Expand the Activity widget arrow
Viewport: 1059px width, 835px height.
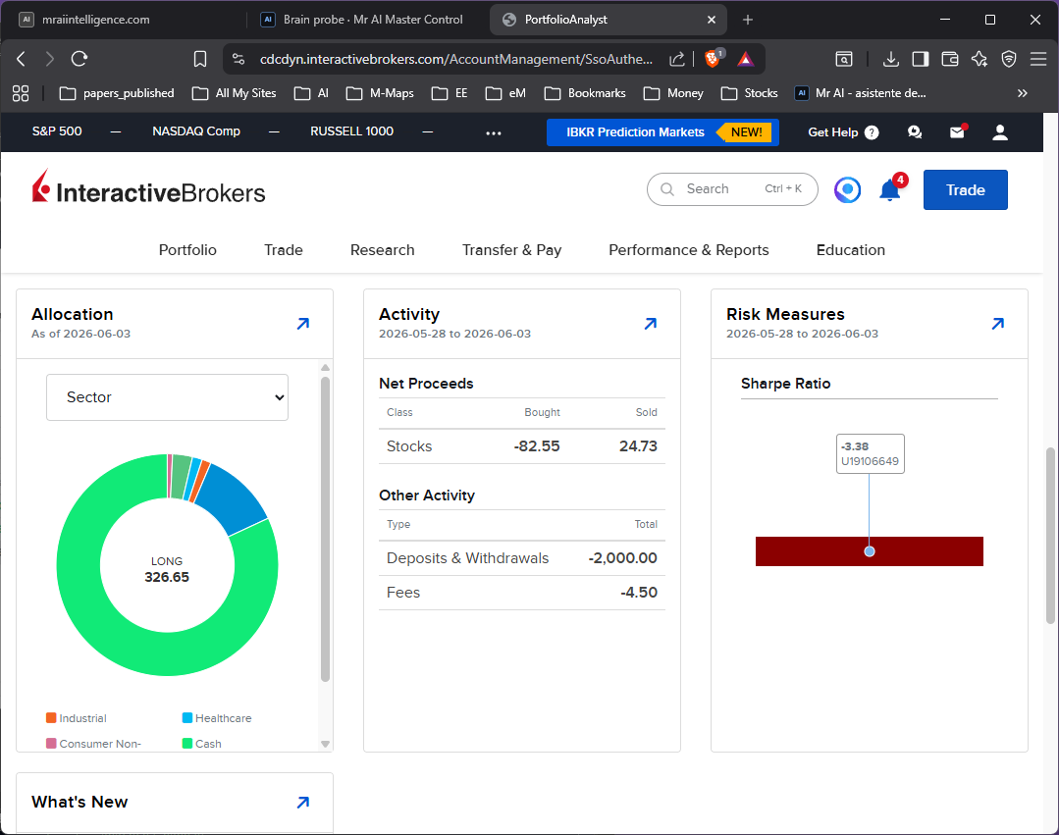[651, 324]
